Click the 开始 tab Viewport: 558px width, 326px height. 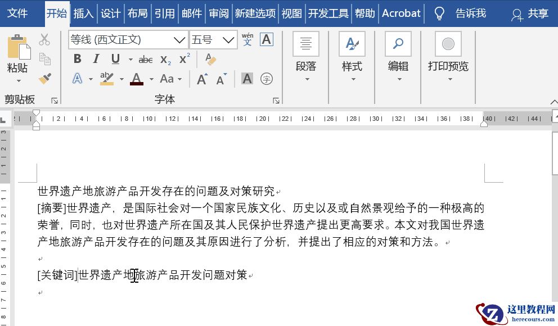point(57,13)
